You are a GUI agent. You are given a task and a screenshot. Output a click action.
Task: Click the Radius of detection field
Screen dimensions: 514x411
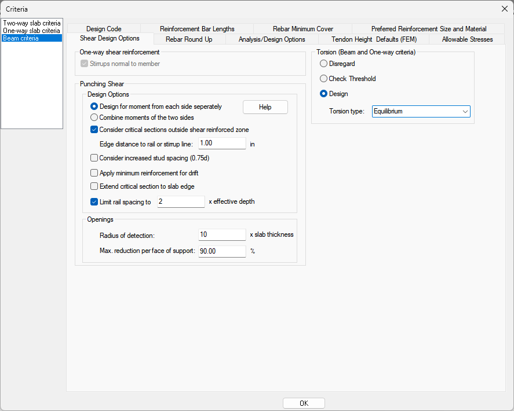[x=222, y=234]
